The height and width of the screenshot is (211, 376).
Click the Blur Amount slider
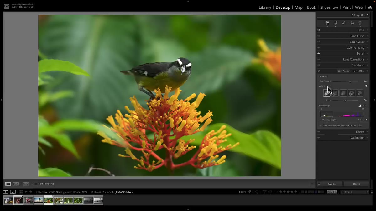(346, 81)
